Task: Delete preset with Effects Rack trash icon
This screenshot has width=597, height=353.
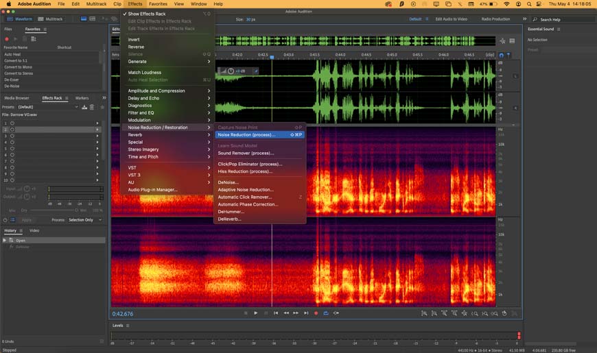Action: 92,107
